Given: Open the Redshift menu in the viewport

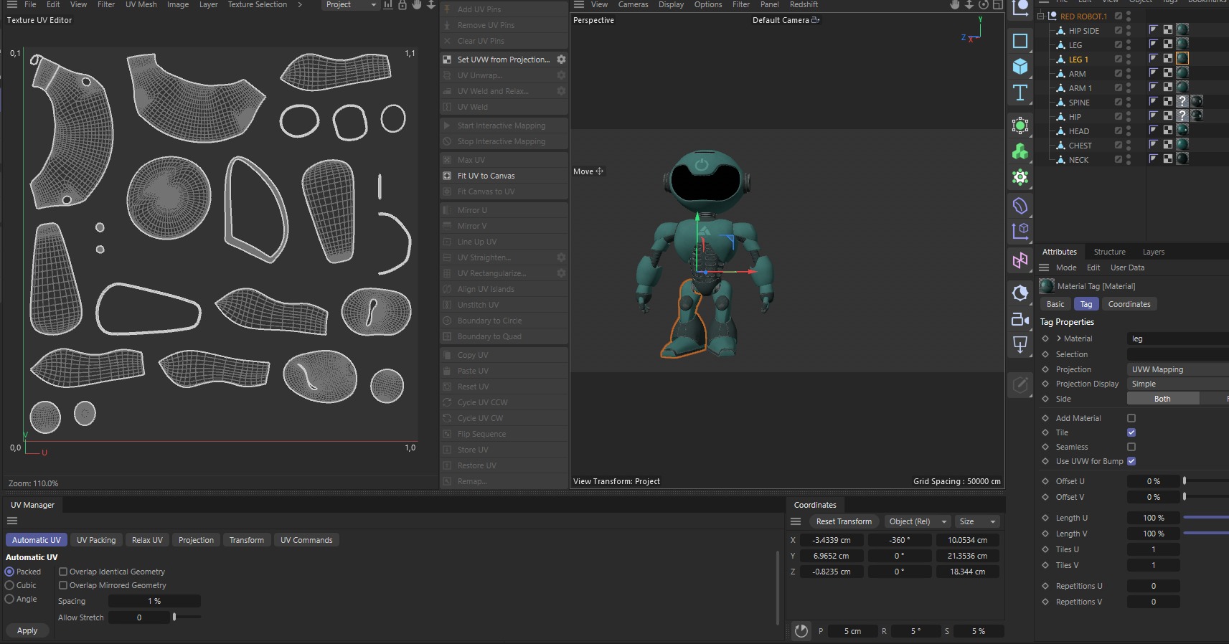Looking at the screenshot, I should [804, 5].
